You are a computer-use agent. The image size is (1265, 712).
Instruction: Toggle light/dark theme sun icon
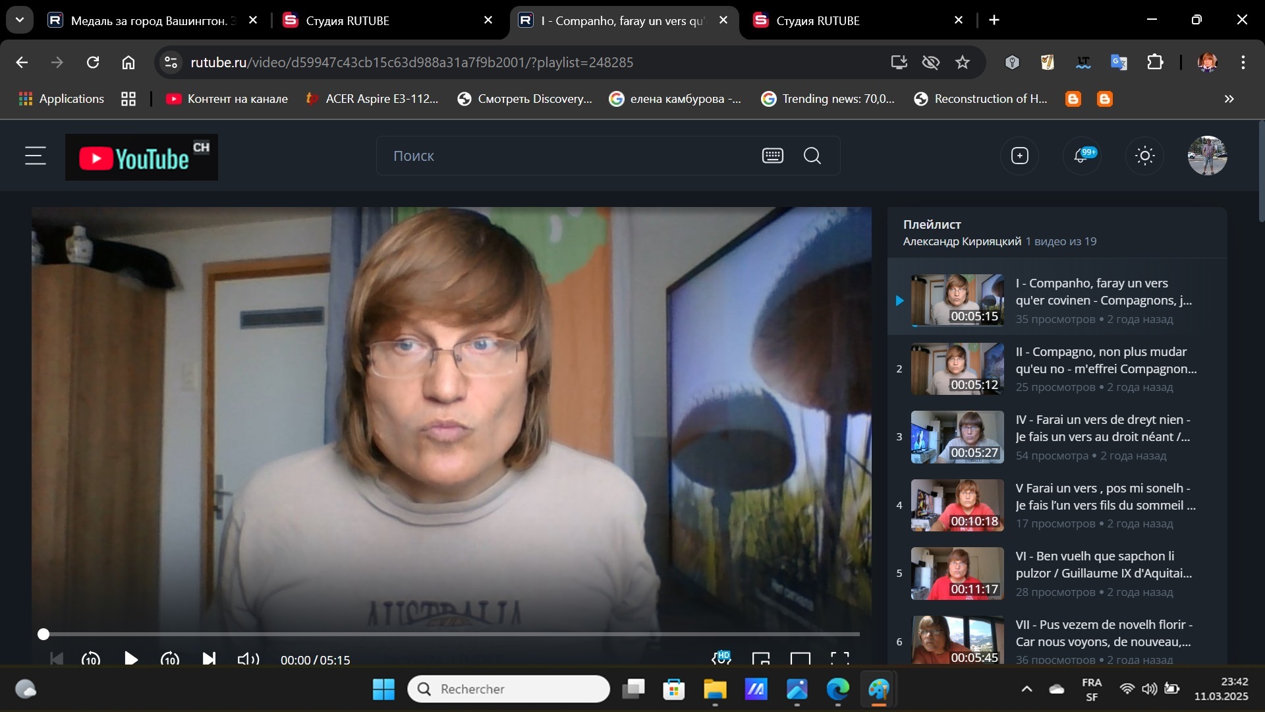[1145, 156]
